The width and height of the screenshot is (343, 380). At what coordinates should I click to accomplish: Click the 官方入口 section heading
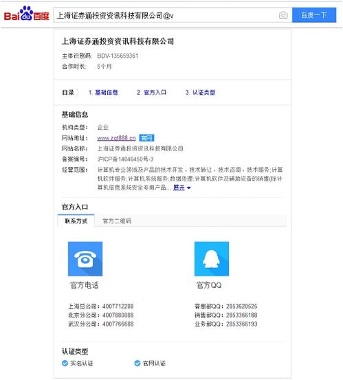[75, 207]
